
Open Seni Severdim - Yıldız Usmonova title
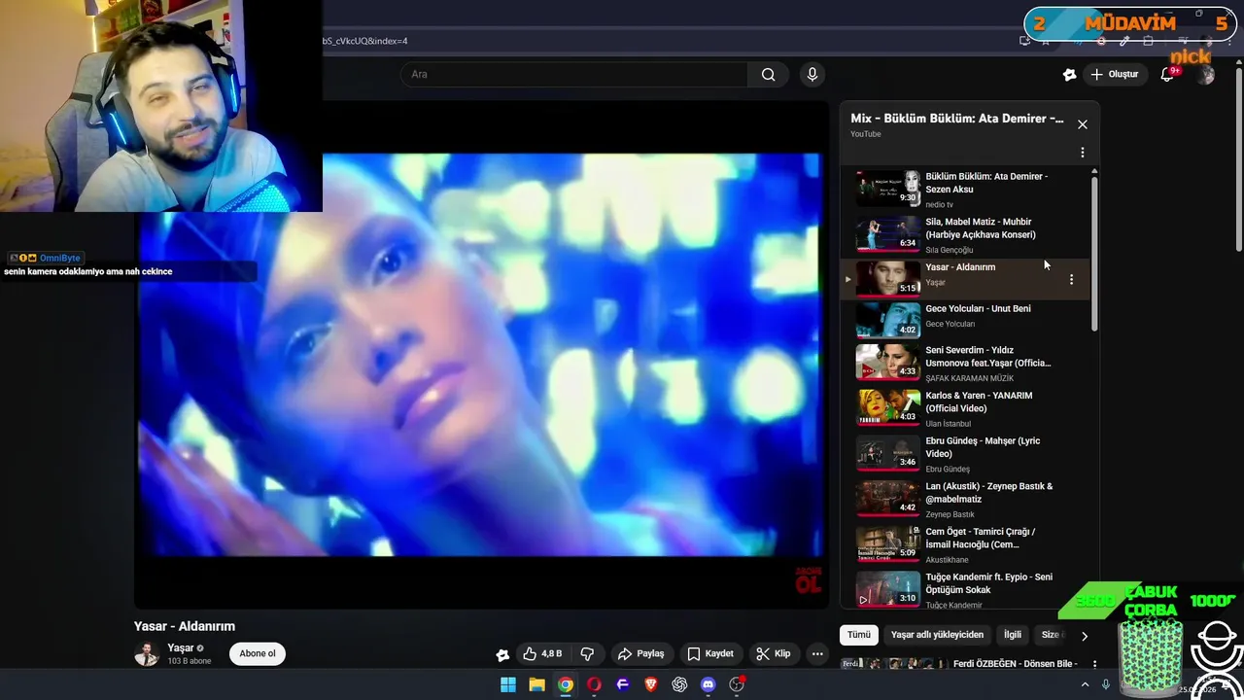point(987,357)
